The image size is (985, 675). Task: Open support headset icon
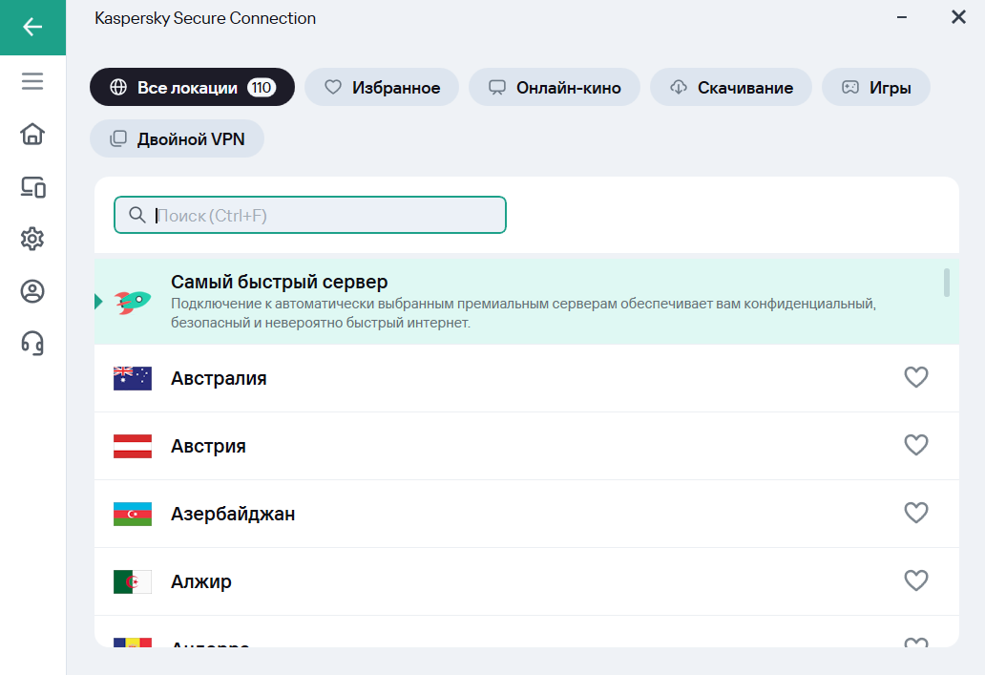coord(32,343)
